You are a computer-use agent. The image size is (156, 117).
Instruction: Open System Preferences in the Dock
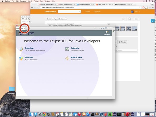49,114
